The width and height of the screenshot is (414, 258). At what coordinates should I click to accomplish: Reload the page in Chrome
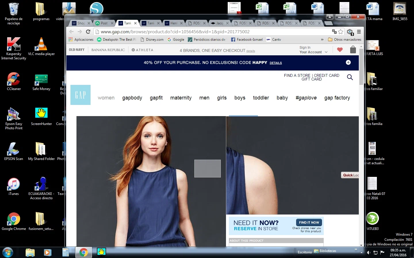(88, 32)
